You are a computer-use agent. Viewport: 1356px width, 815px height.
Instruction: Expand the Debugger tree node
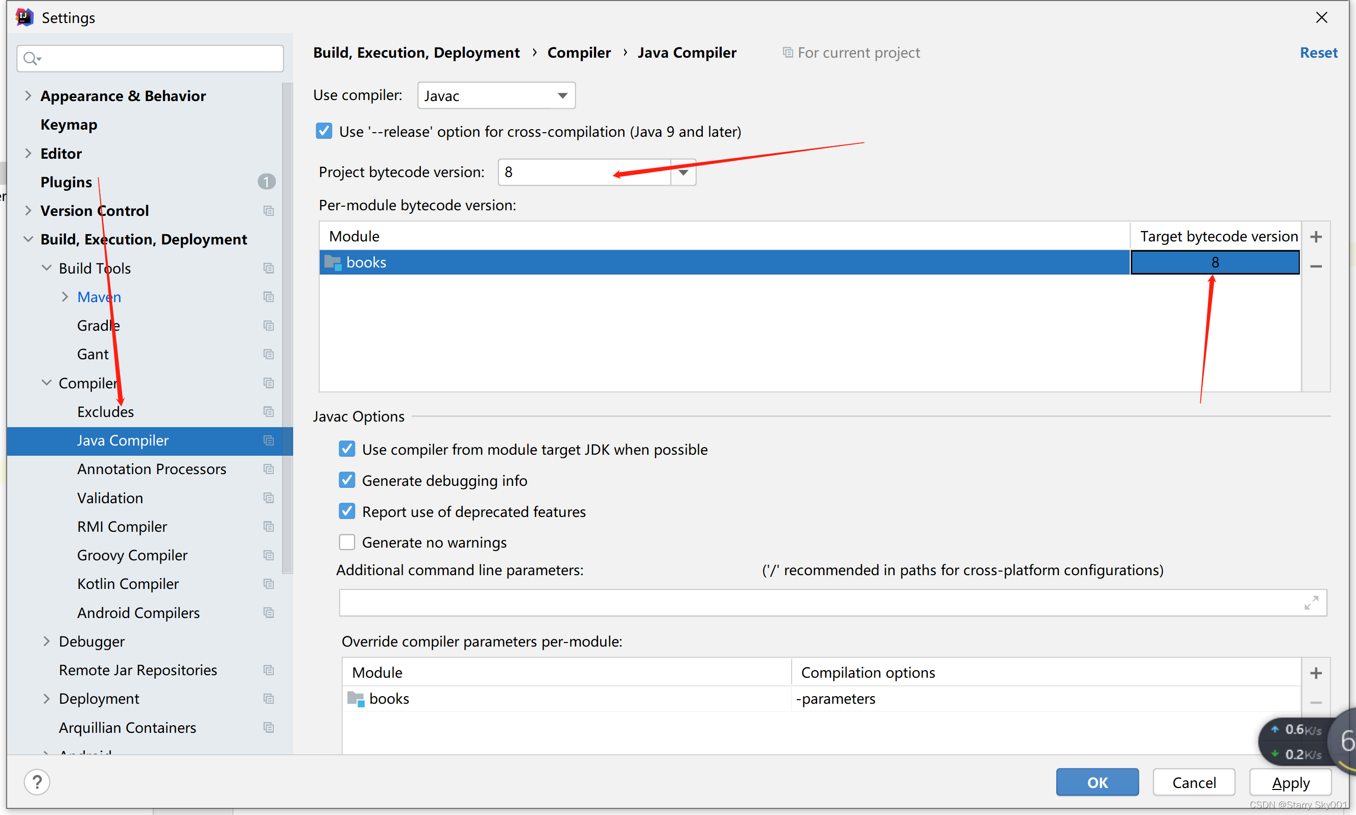[46, 641]
